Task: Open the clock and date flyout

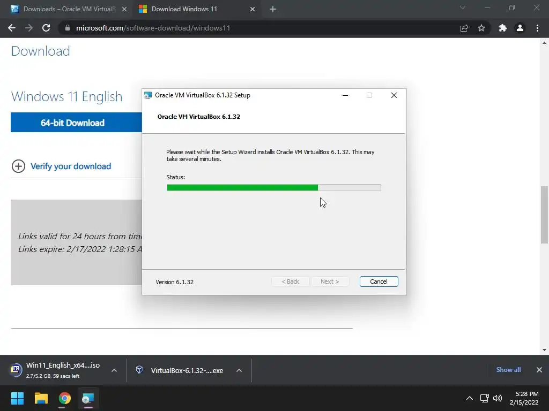Action: pyautogui.click(x=524, y=398)
